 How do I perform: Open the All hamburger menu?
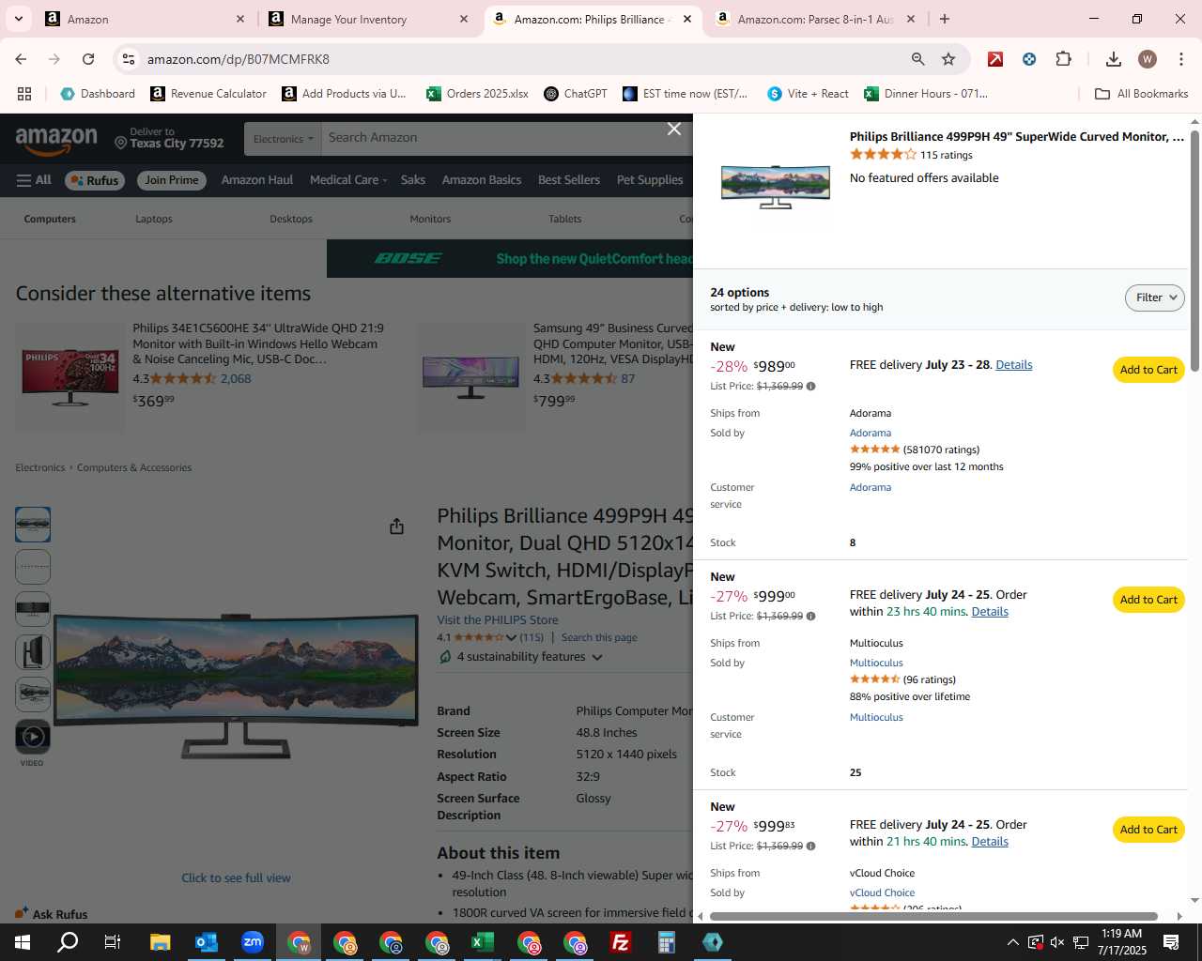pyautogui.click(x=34, y=180)
